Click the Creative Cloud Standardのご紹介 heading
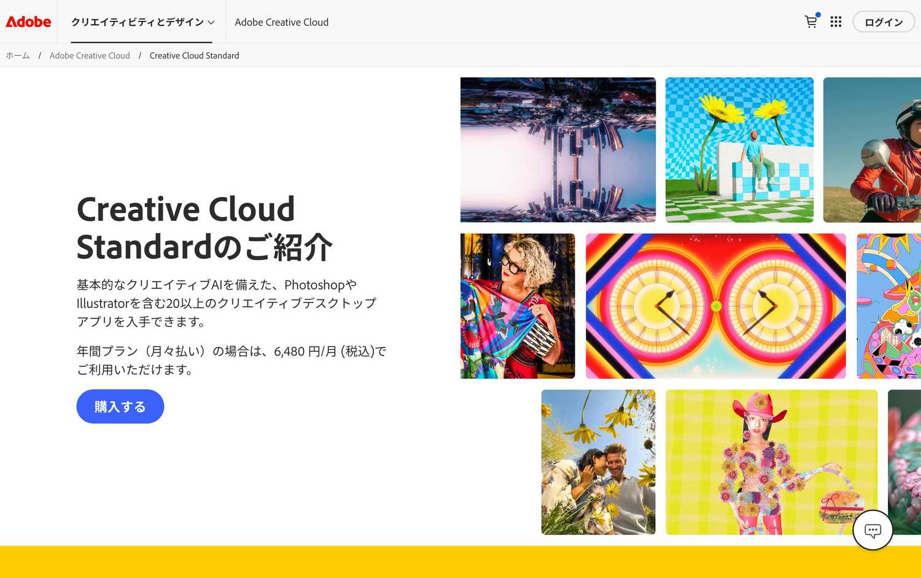 pyautogui.click(x=204, y=228)
